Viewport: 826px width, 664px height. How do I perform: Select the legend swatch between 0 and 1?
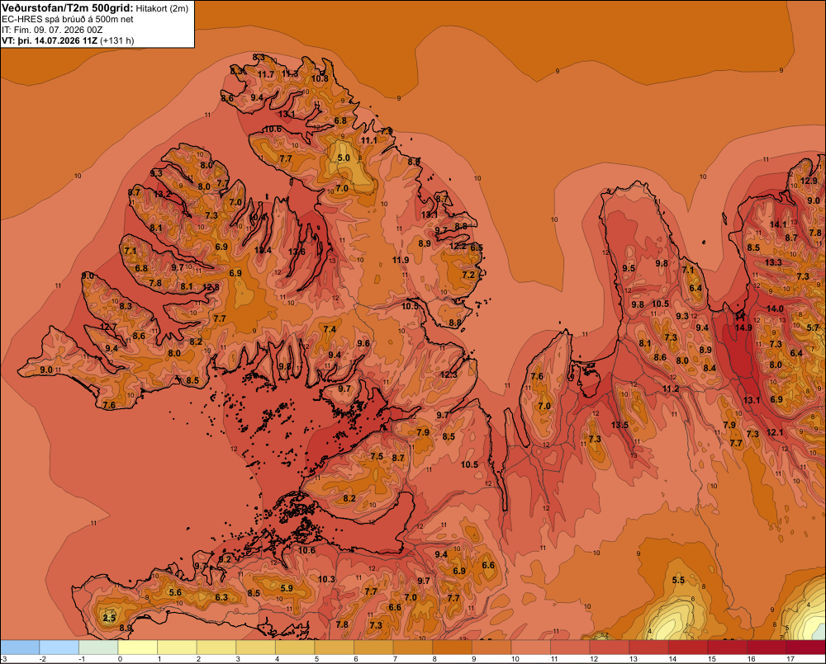click(x=137, y=648)
